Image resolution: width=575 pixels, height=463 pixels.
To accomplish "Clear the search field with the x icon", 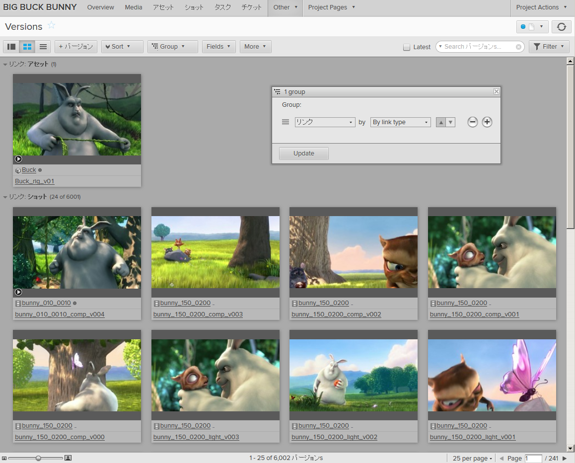I will (518, 47).
